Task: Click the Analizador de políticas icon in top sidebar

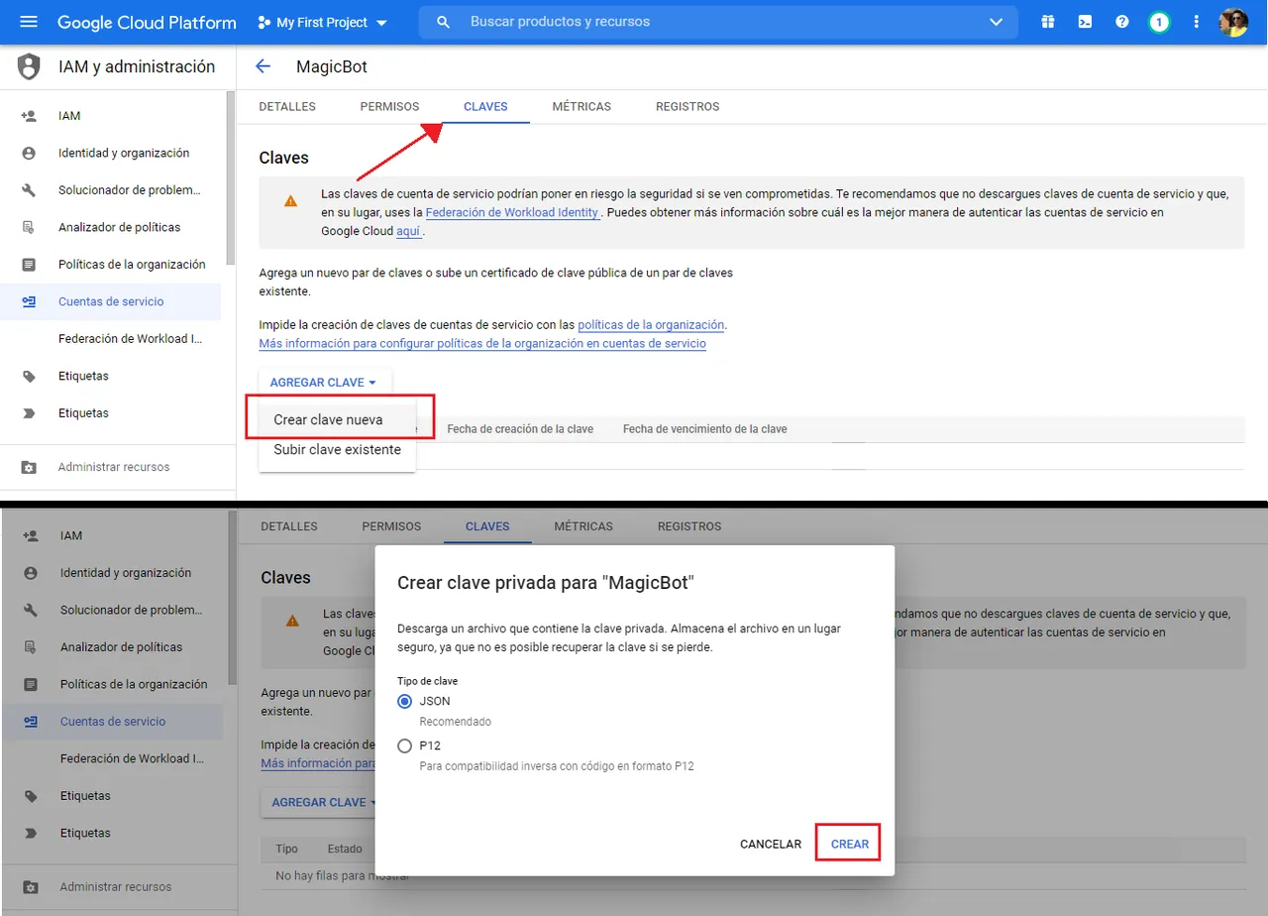Action: tap(29, 227)
